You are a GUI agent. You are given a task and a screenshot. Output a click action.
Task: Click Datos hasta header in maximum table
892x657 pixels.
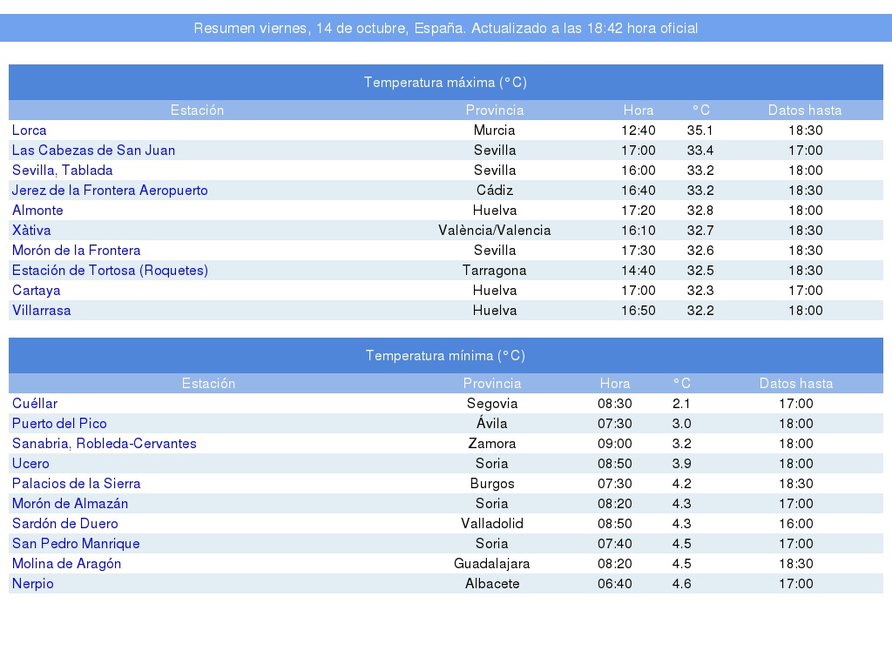[805, 111]
